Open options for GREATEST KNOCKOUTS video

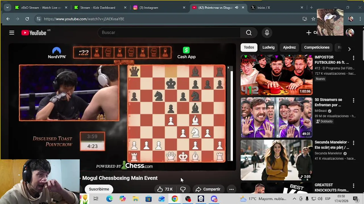coord(353,186)
